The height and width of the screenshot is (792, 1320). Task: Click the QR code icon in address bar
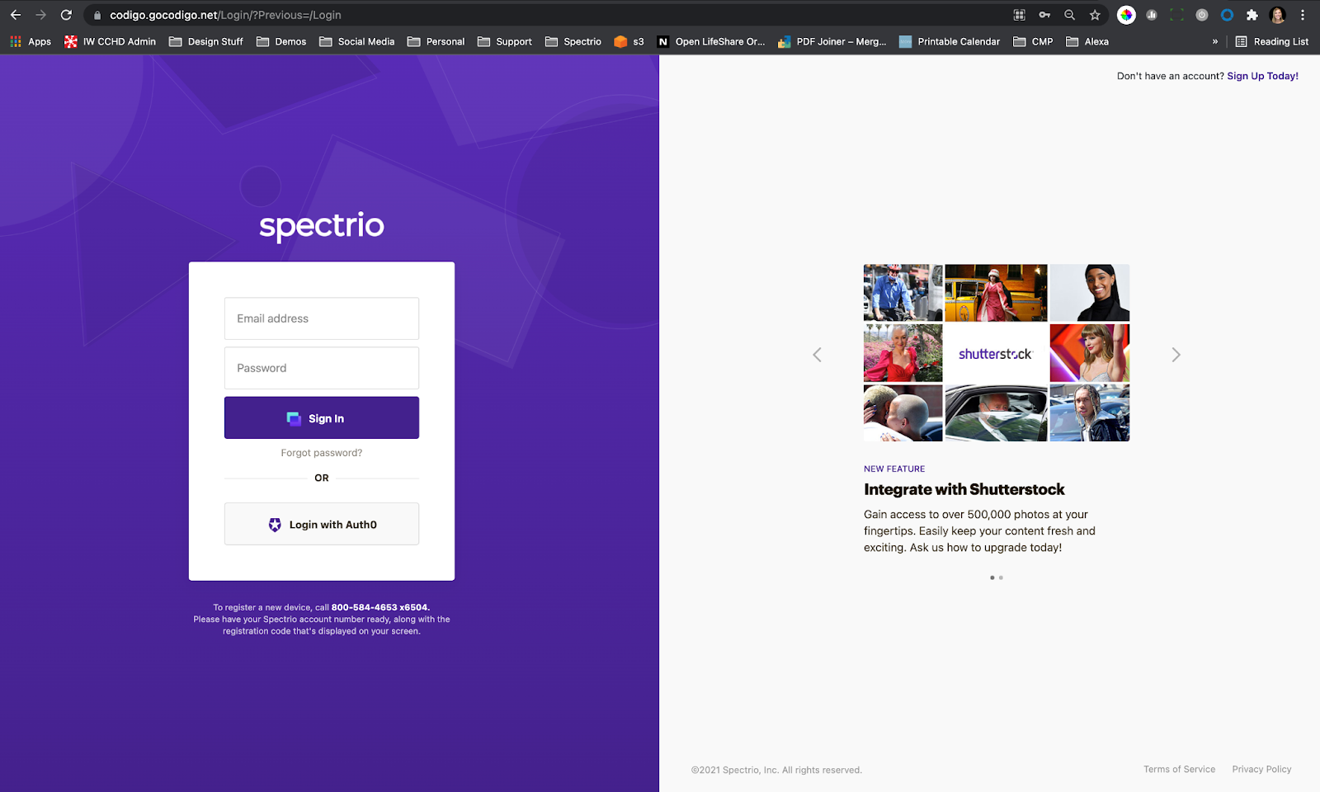point(1019,15)
